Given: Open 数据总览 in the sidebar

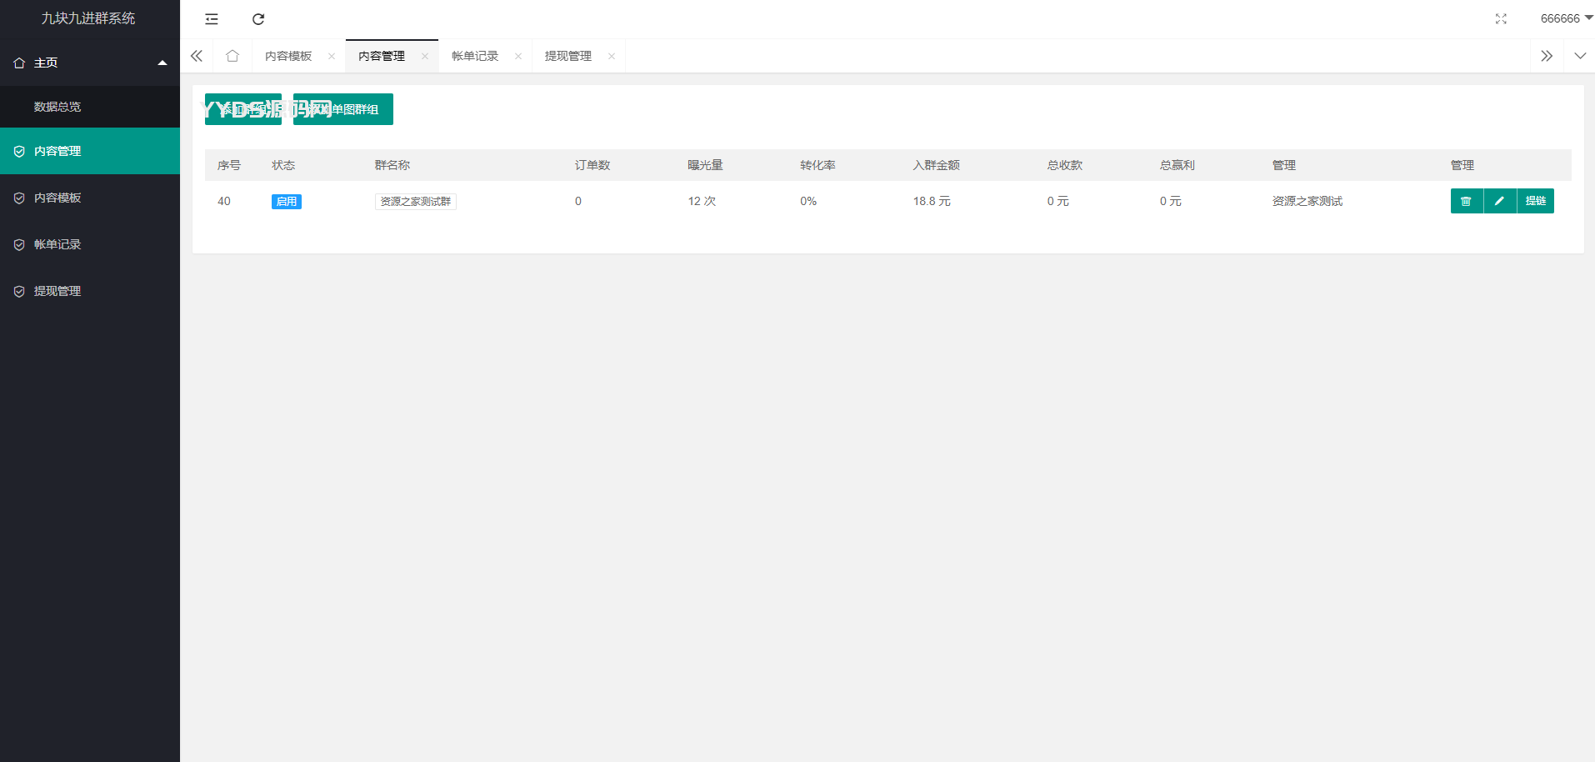Looking at the screenshot, I should click(x=57, y=107).
